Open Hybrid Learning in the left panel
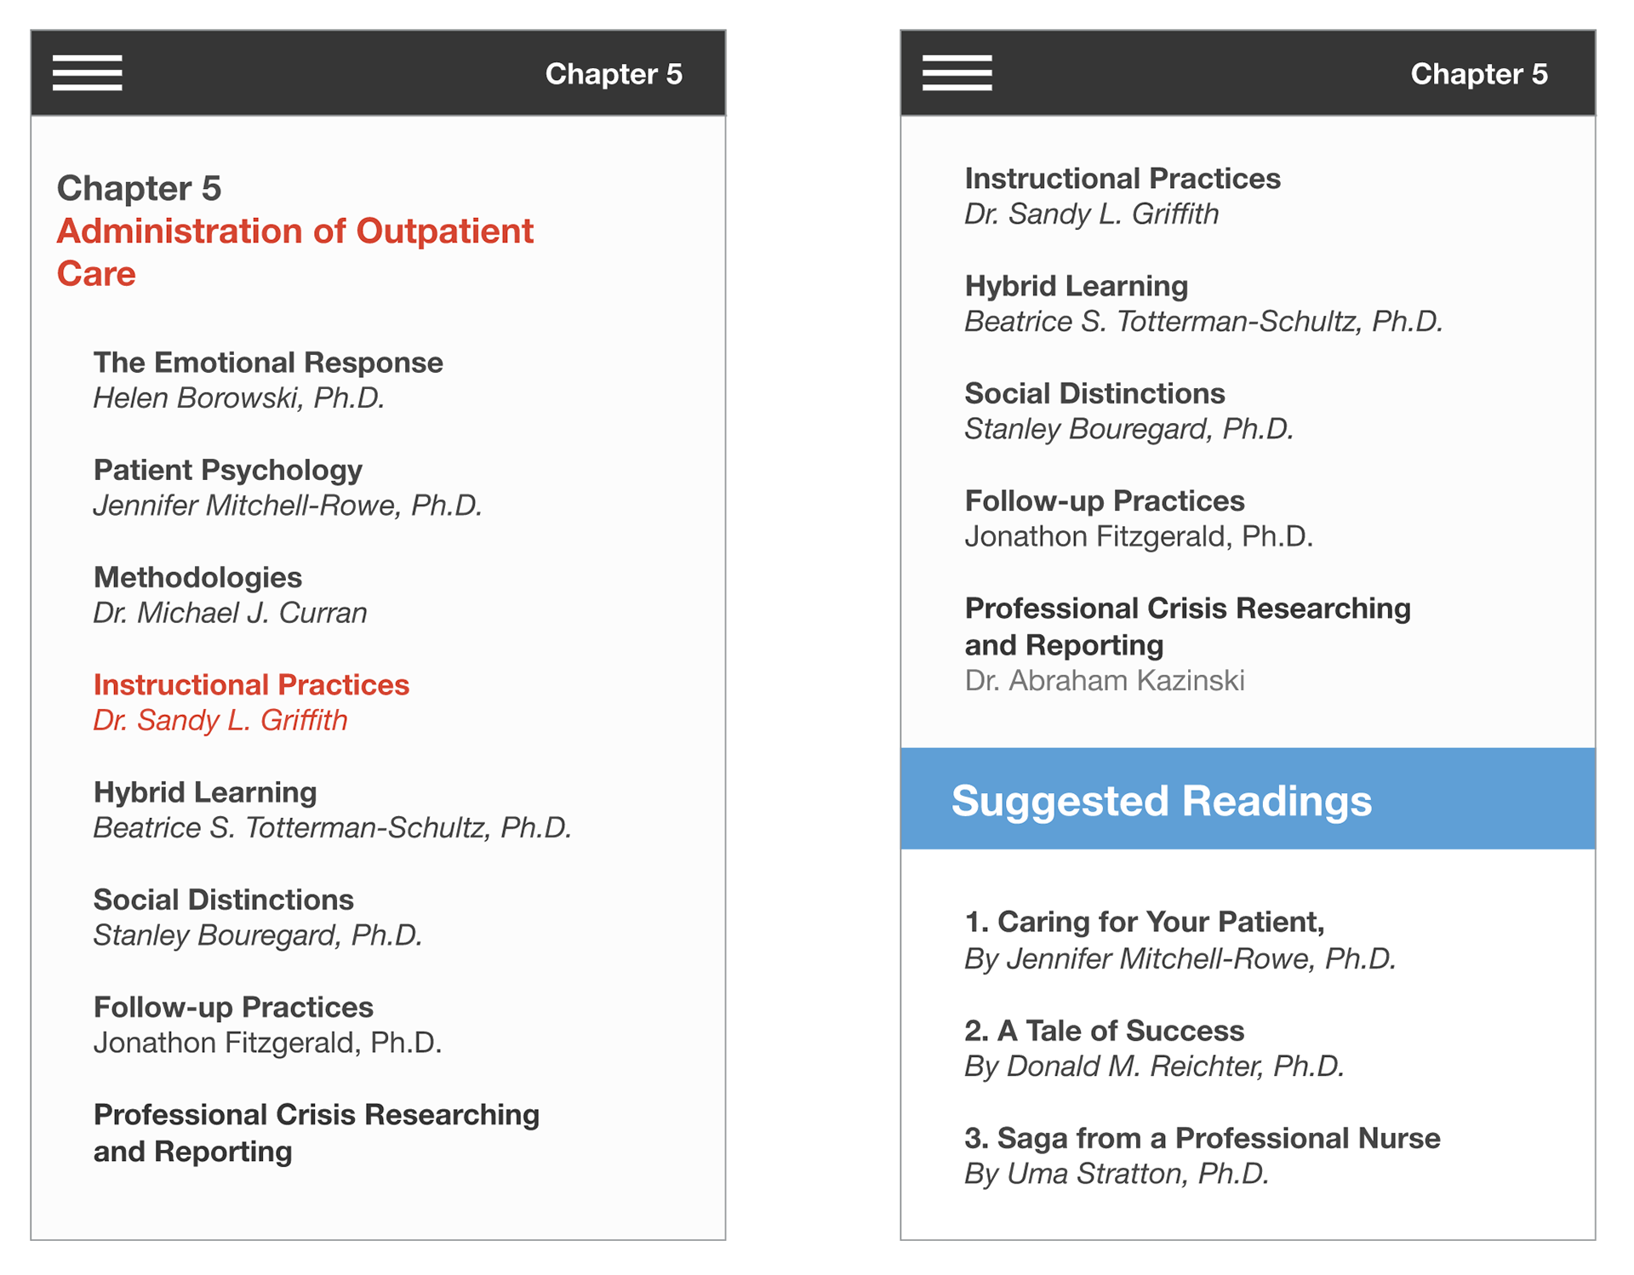 205,792
